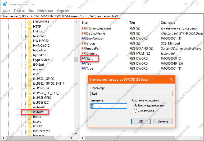Click the Значение input field
Viewport: 204px width, 141px height.
[x=108, y=106]
